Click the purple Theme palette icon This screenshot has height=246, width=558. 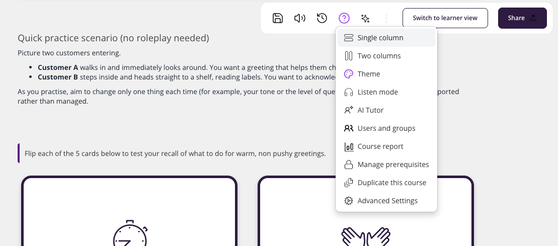point(349,74)
